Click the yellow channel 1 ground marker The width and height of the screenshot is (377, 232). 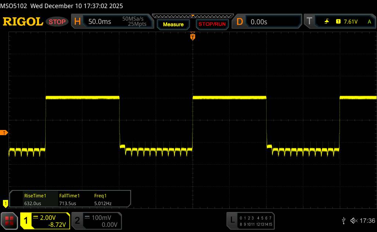(5, 203)
